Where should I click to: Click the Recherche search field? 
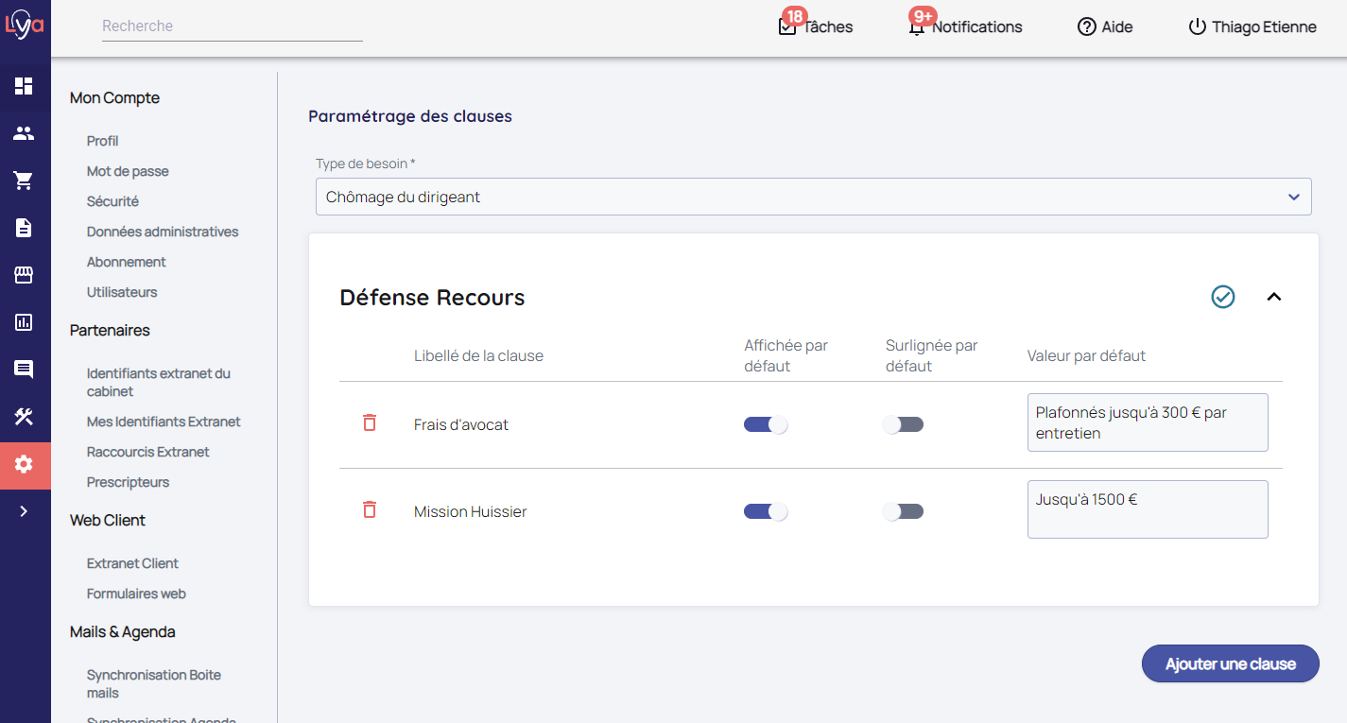pos(232,26)
